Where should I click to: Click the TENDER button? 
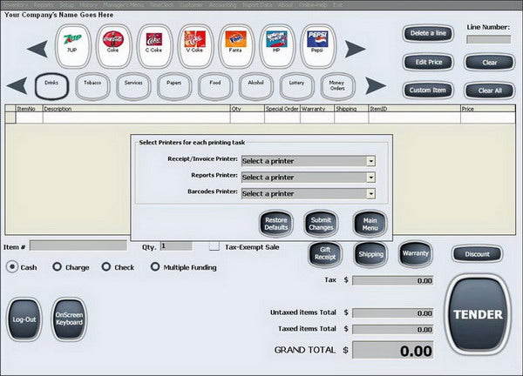pyautogui.click(x=478, y=314)
